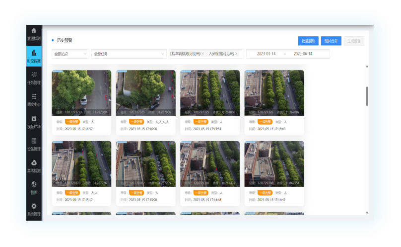
Task: Click the time text 2023-05-15 17:14:48
Action: pos(207,200)
